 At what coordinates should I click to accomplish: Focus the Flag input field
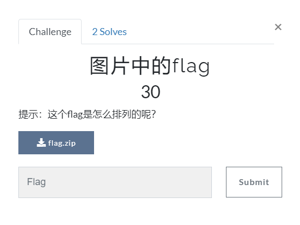(115, 182)
